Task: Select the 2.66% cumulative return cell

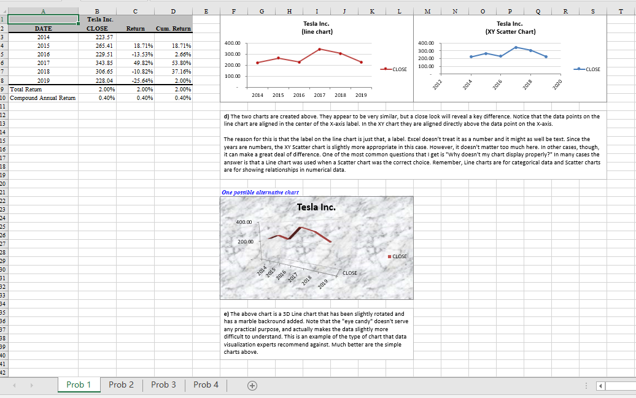Action: [x=173, y=55]
